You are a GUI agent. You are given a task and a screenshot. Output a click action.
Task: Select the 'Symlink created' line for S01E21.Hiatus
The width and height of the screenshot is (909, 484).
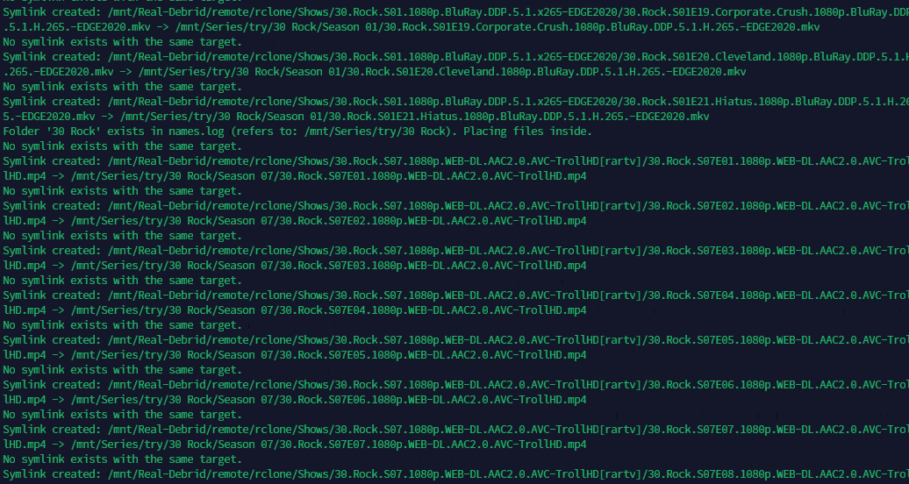click(455, 102)
